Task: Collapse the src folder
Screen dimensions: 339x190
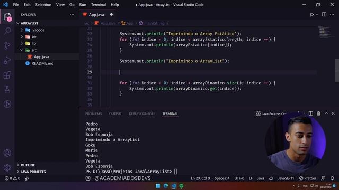Action: (x=47, y=50)
